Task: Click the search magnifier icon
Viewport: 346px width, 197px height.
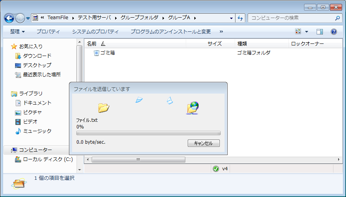Action: (x=337, y=18)
